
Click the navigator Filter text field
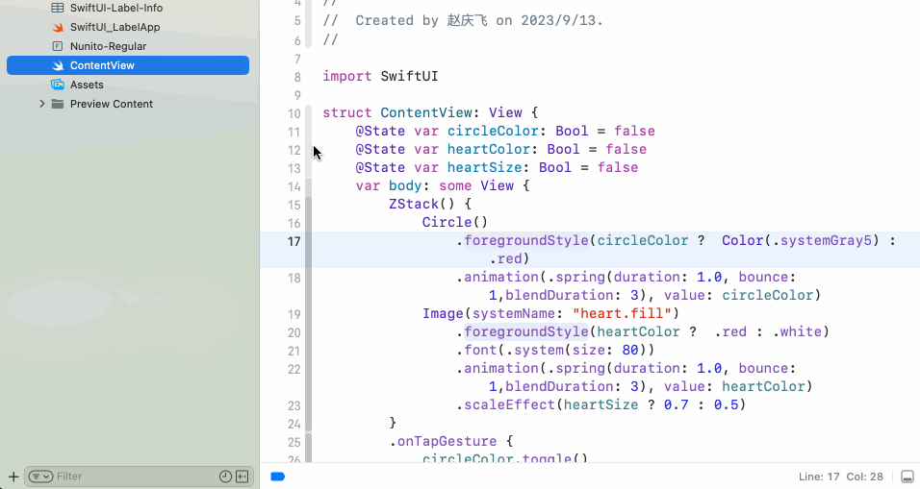135,477
